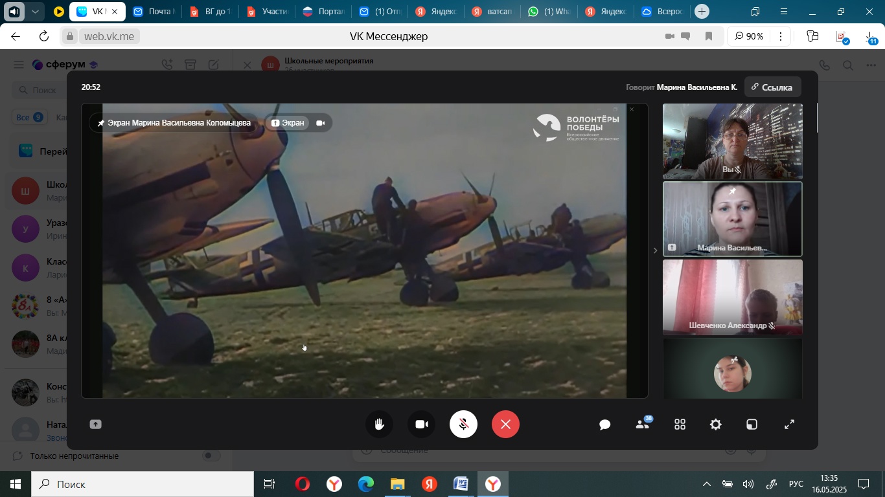Open Microsoft Edge from taskbar
This screenshot has width=885, height=497.
[x=366, y=484]
